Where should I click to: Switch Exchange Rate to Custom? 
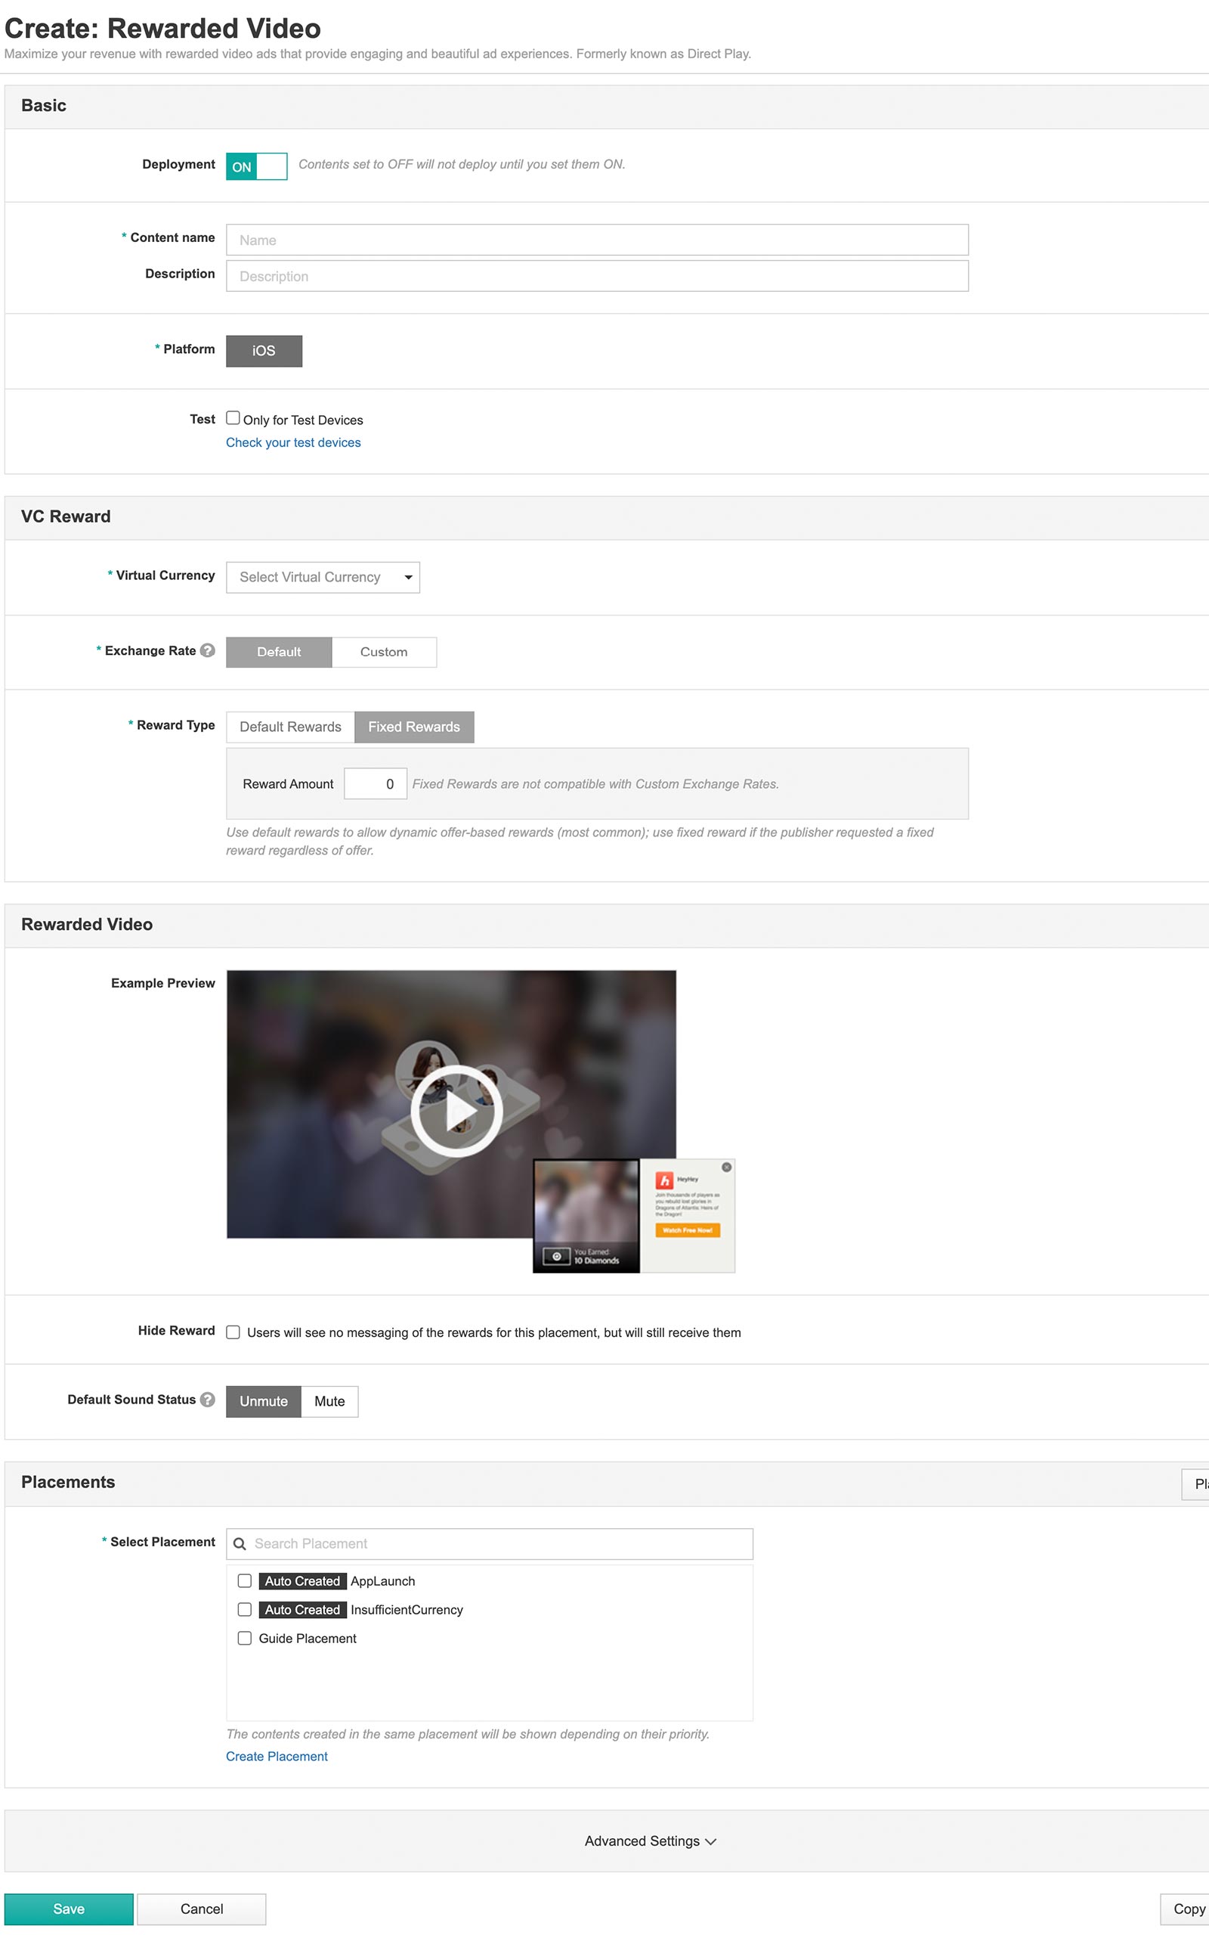click(385, 652)
